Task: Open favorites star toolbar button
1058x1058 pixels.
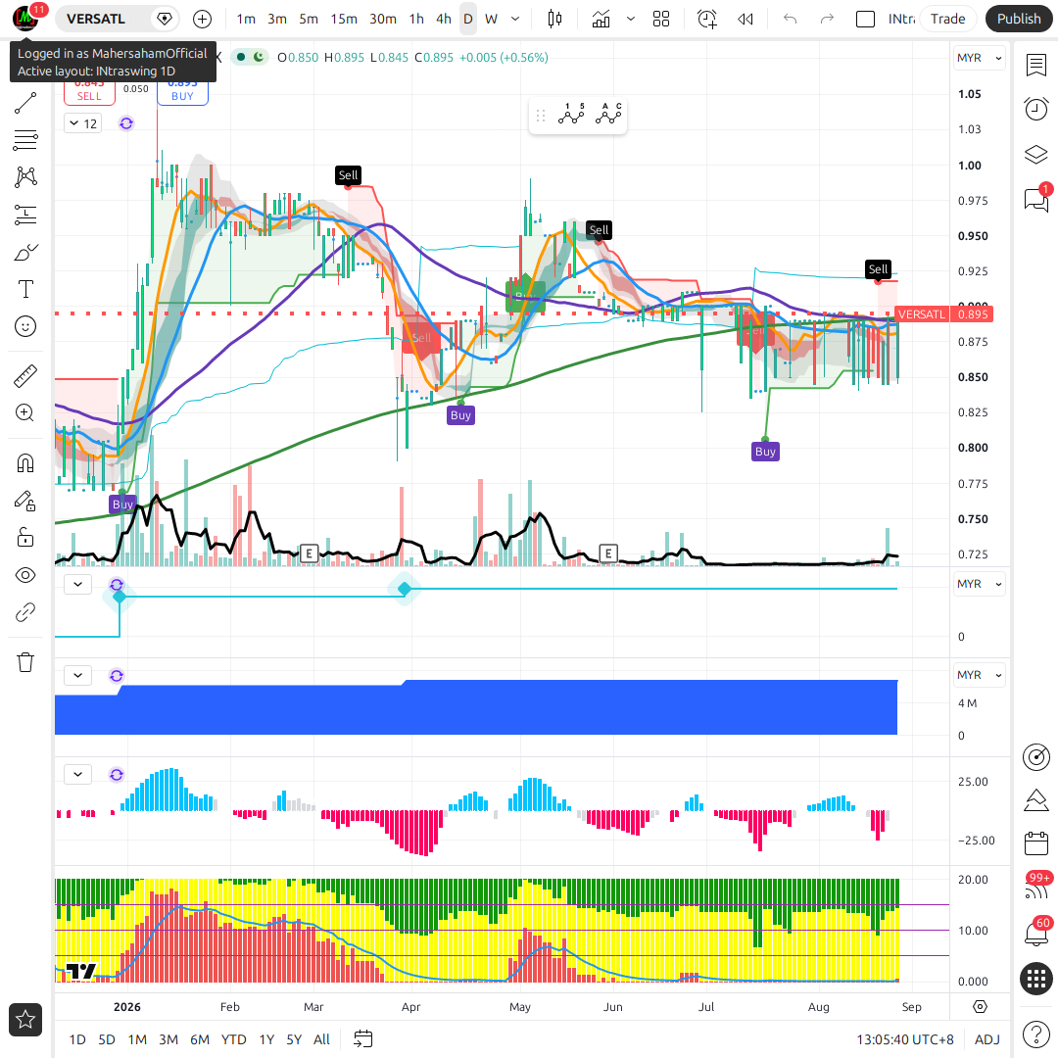Action: (24, 1020)
